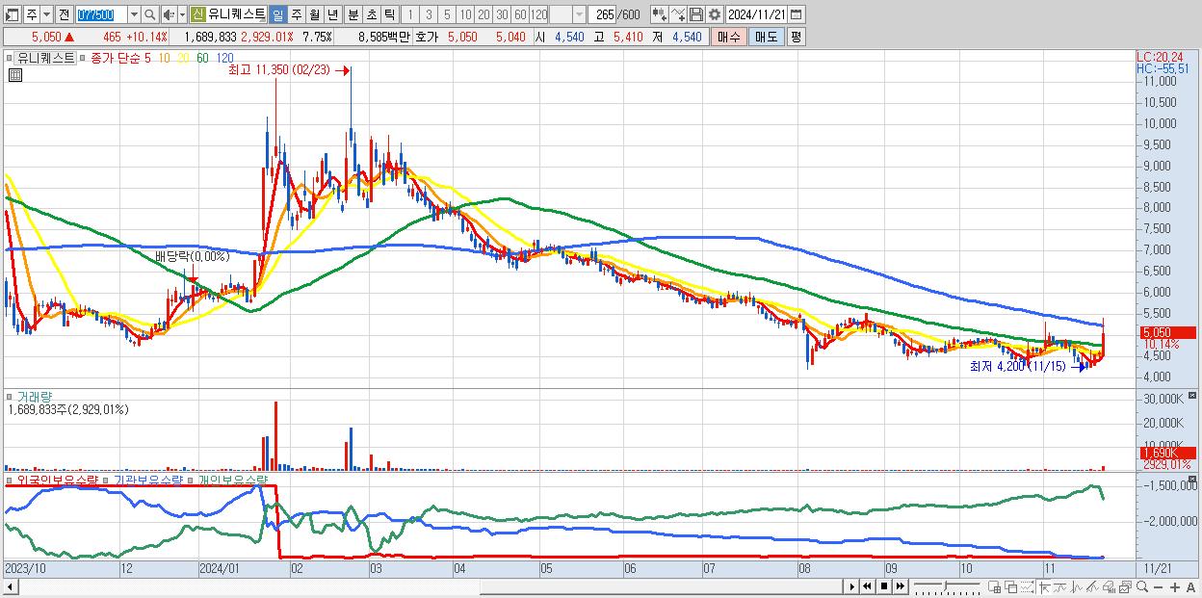The width and height of the screenshot is (1202, 598).
Task: Click the save chart floppy icon
Action: click(696, 14)
